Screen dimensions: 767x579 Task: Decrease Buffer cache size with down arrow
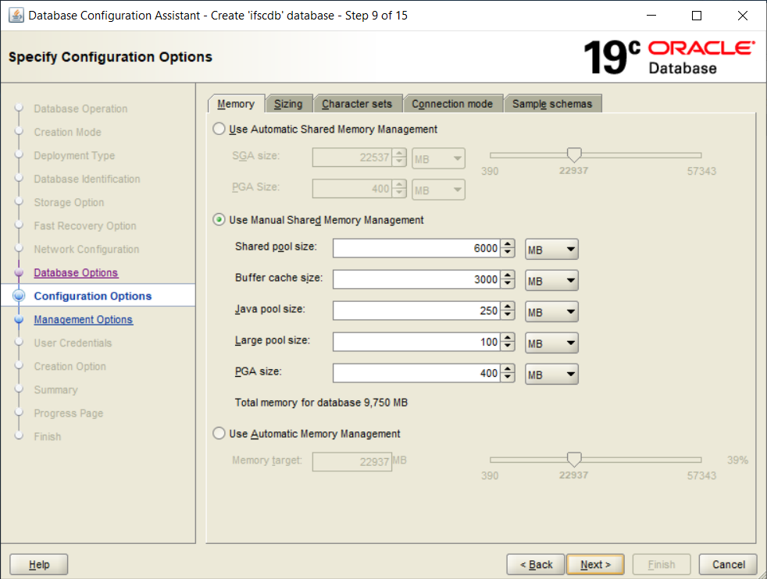(x=508, y=284)
